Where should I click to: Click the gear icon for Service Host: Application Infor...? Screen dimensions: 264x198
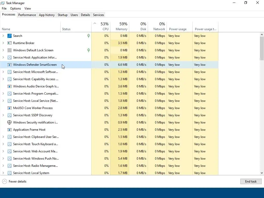[10, 57]
